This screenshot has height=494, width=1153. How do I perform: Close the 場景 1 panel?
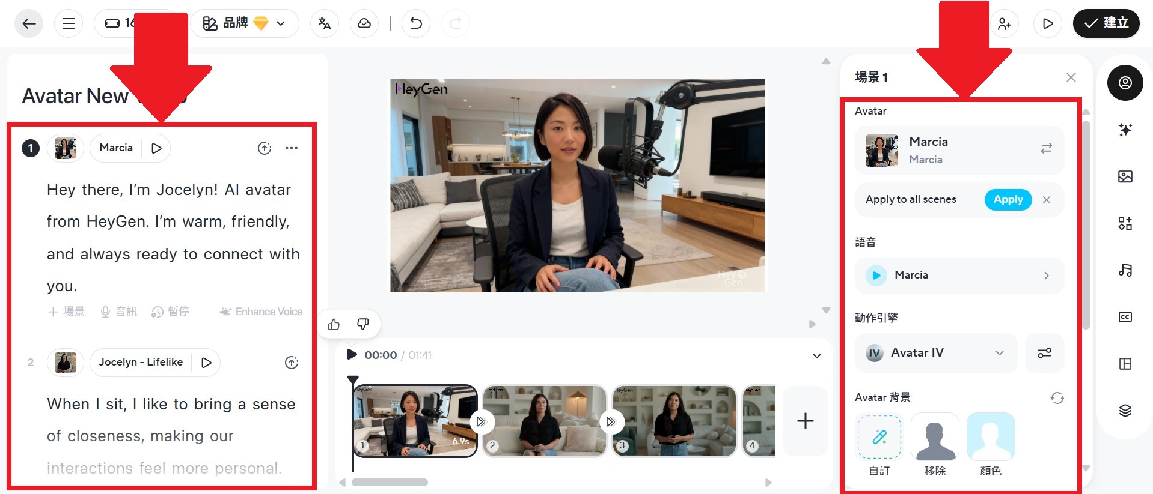1071,77
